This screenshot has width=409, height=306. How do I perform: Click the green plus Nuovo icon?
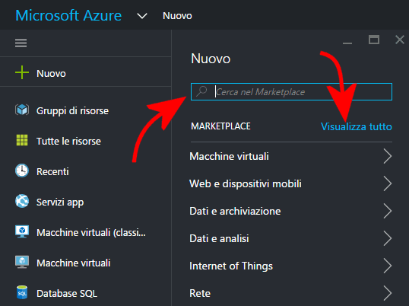click(22, 72)
